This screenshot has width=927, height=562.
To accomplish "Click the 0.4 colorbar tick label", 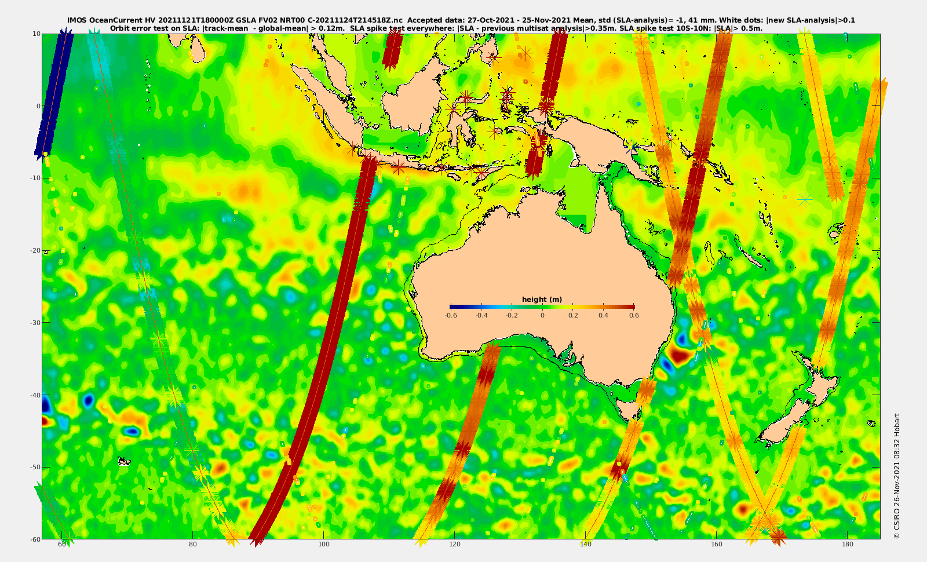I will click(603, 316).
